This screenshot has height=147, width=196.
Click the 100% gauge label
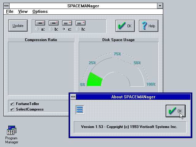pos(151,84)
